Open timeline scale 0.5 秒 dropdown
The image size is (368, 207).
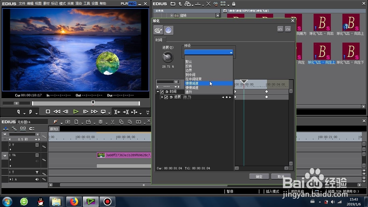[36, 139]
